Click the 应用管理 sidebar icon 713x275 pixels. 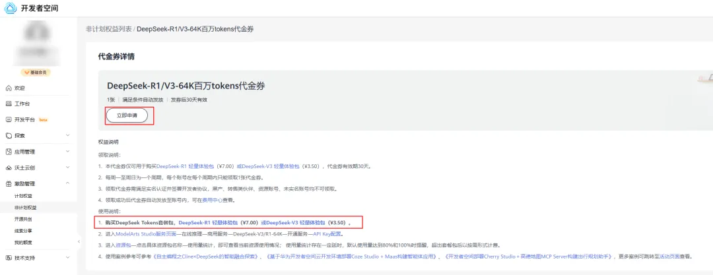coord(8,152)
